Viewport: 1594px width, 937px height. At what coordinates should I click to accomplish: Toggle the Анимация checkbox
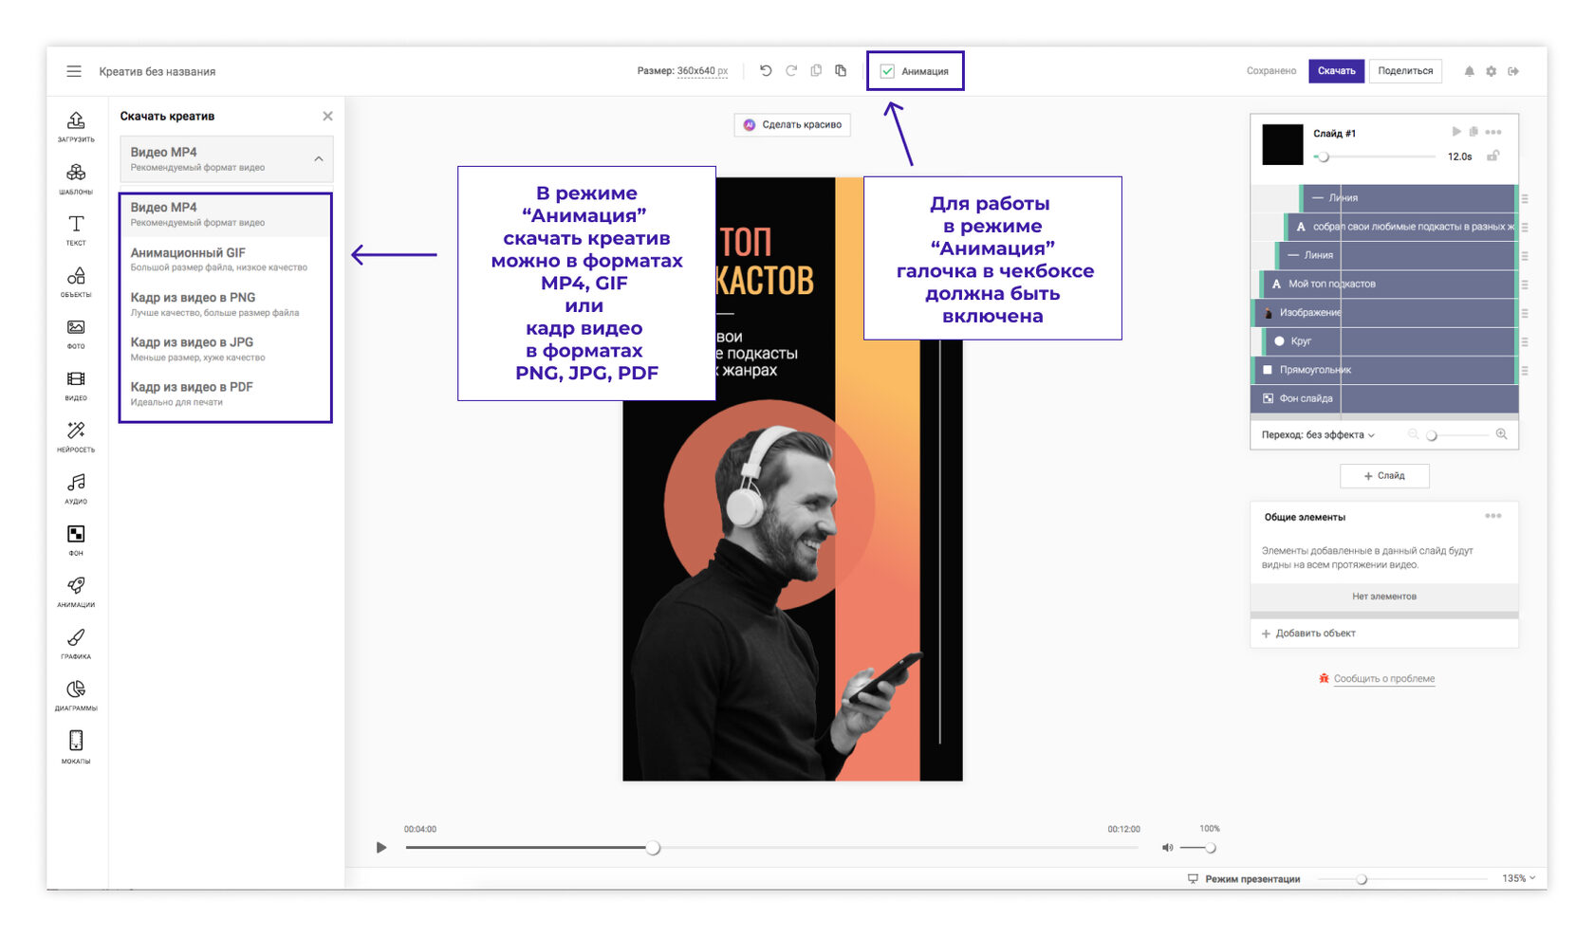coord(887,71)
